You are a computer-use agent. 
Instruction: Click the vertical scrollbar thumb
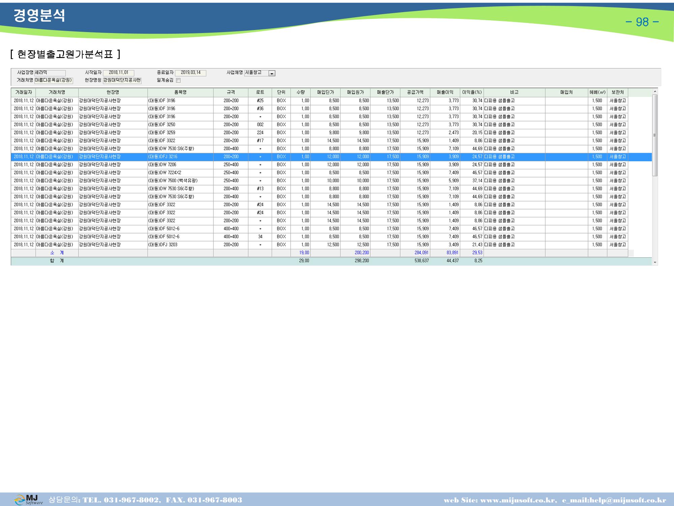click(x=655, y=135)
